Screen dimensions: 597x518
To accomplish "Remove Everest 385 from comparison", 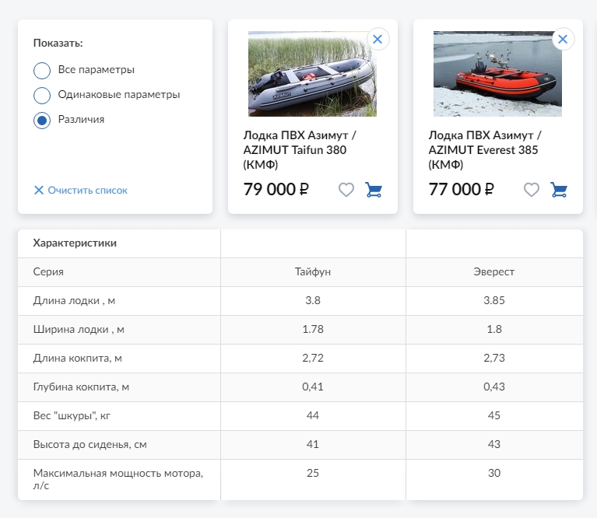I will (x=563, y=39).
